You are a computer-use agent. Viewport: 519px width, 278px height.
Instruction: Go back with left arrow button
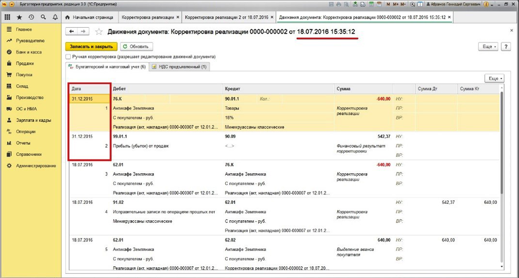[72, 31]
